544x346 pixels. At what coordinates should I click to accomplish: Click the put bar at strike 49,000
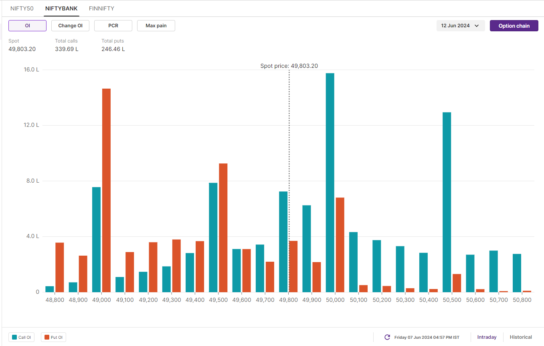tap(106, 190)
